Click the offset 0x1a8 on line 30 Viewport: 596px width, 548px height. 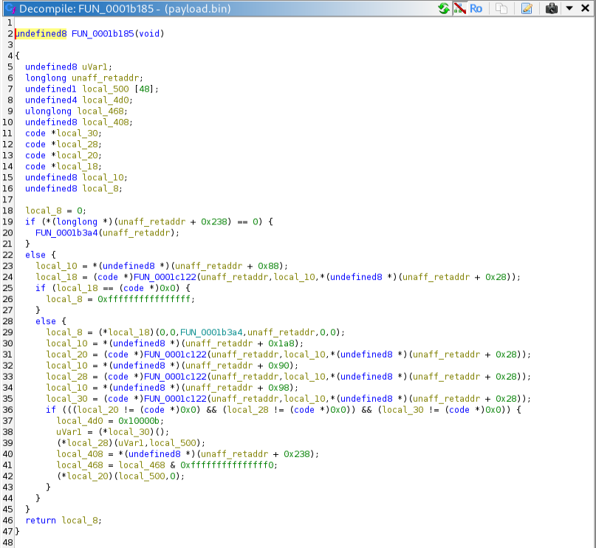click(281, 343)
